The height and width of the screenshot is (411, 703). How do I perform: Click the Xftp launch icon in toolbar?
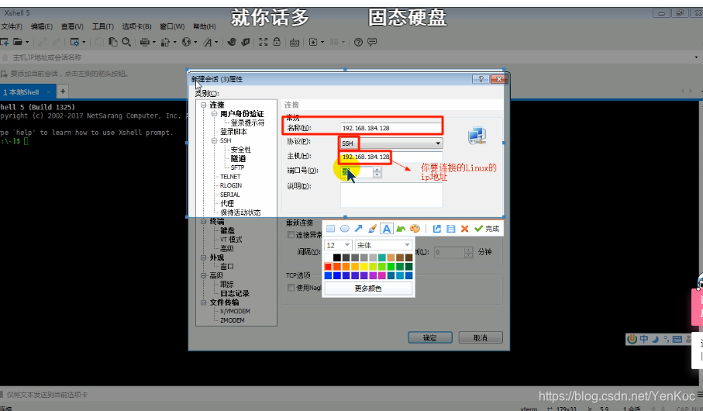click(245, 42)
